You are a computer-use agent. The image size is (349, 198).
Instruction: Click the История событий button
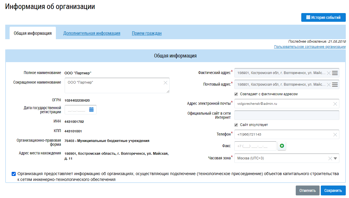pos(323,17)
